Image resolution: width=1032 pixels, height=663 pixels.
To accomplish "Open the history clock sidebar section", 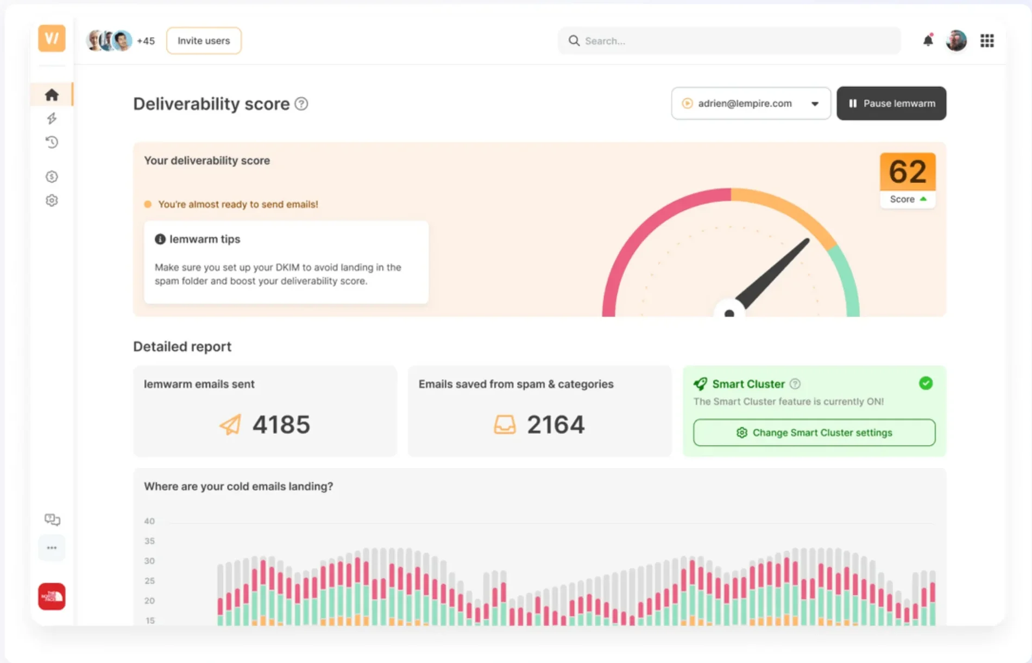I will (52, 142).
